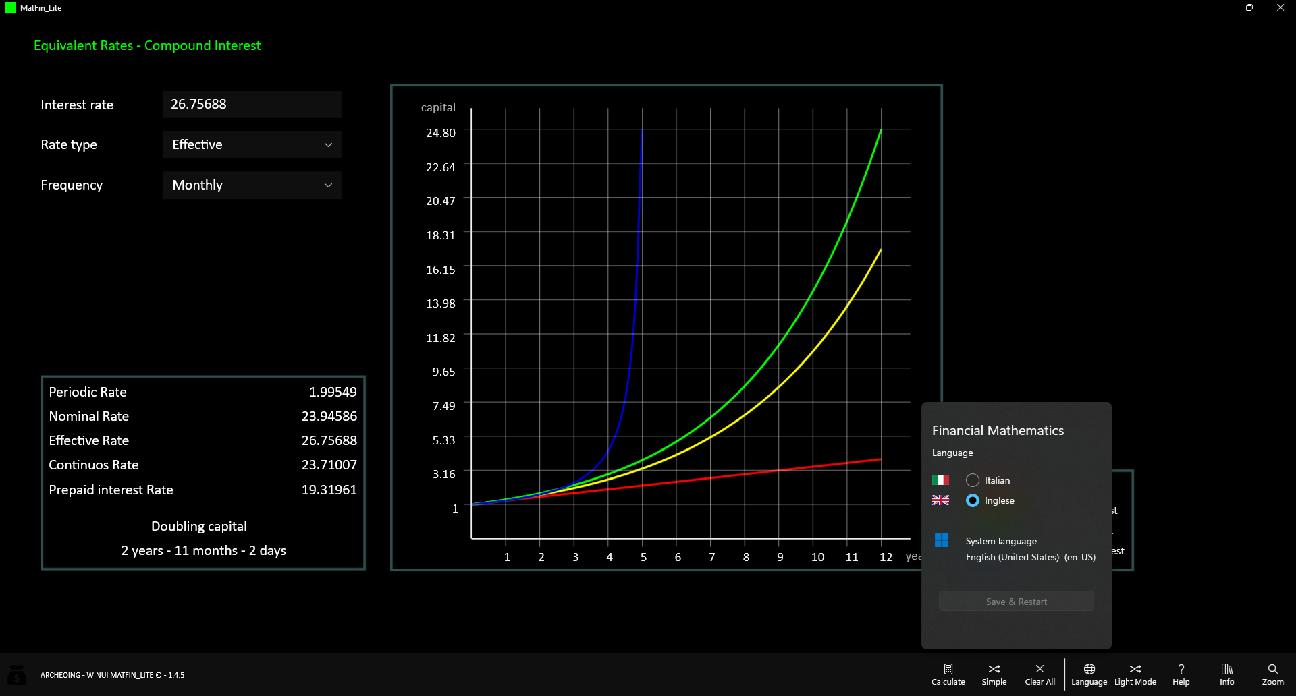This screenshot has width=1296, height=696.
Task: Click the Effective Rate value 26.75688
Action: (329, 440)
